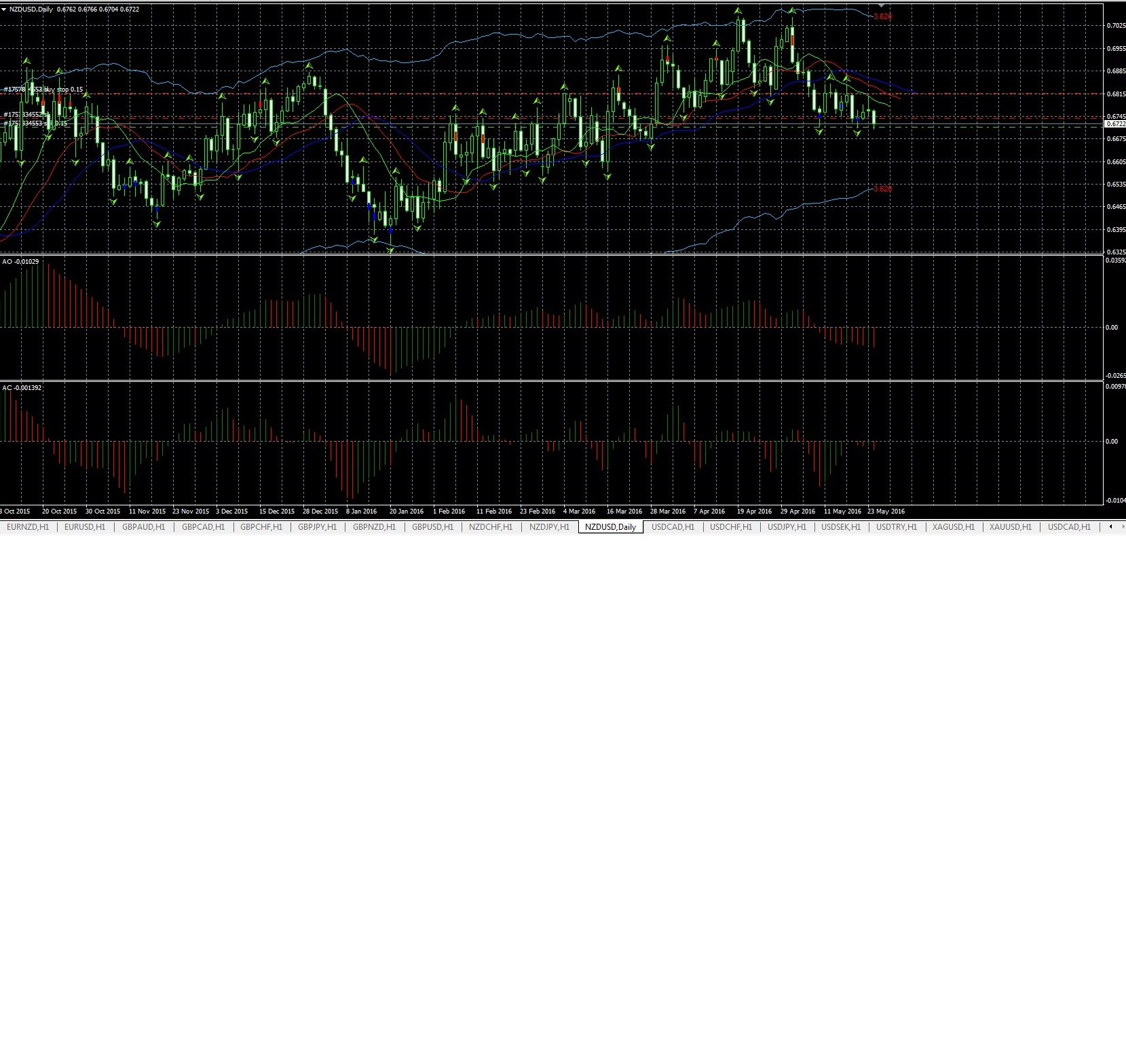
Task: Click the NZDUSD,Daily OHLC title text
Action: pyautogui.click(x=74, y=9)
